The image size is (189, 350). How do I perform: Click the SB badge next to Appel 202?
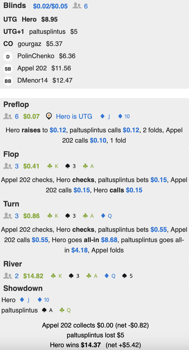(x=8, y=69)
